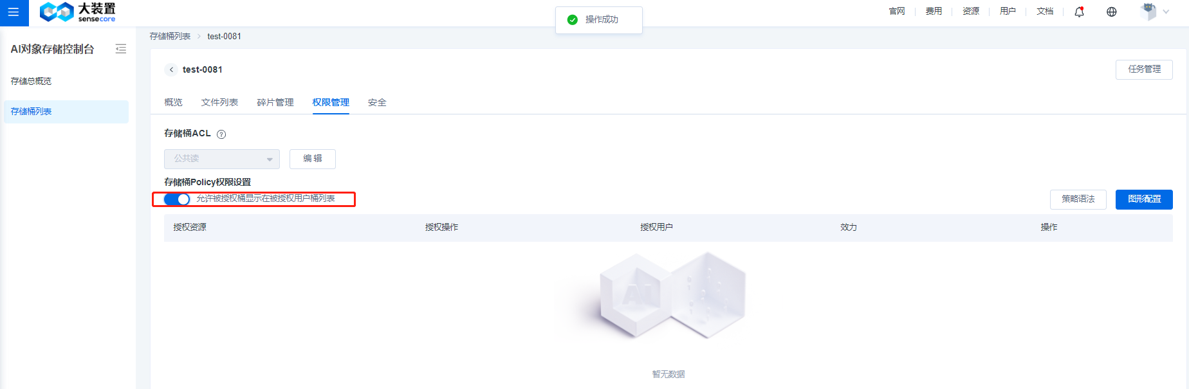The image size is (1189, 389).
Task: Collapse the sidebar navigation panel
Action: pyautogui.click(x=120, y=49)
